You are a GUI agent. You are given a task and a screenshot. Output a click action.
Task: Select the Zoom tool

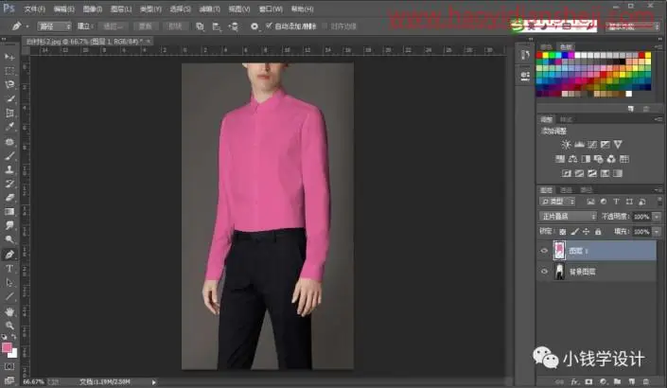click(9, 326)
